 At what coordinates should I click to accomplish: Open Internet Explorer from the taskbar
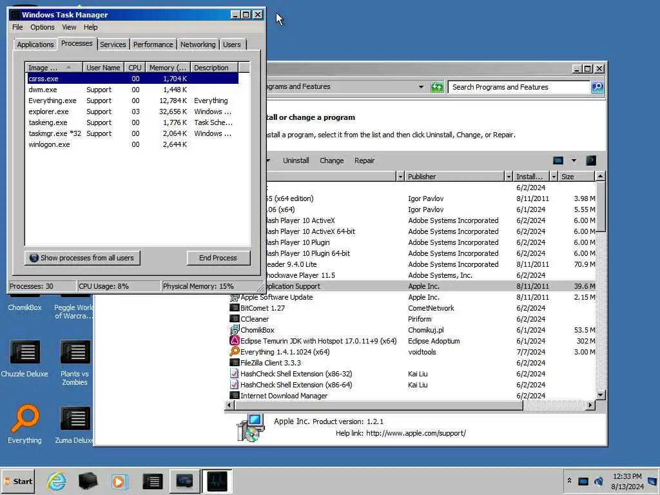pos(57,481)
